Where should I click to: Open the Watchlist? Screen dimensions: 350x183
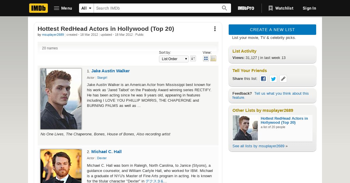281,8
